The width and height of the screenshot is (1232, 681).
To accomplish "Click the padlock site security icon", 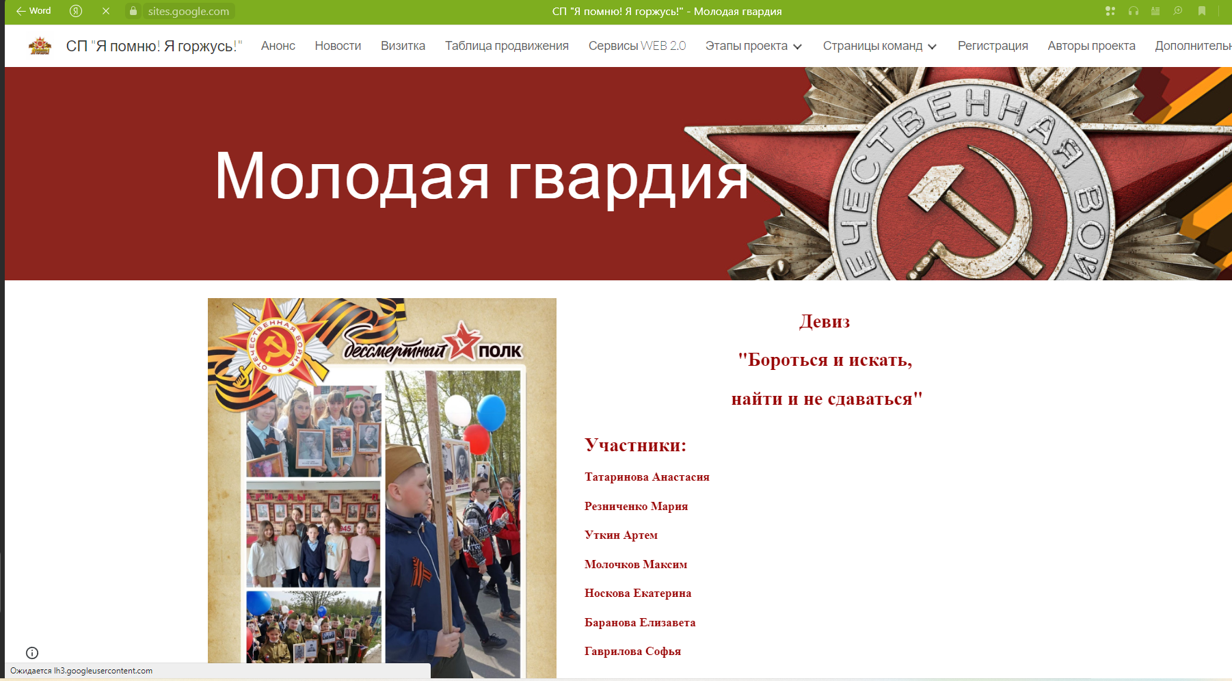I will pyautogui.click(x=133, y=11).
